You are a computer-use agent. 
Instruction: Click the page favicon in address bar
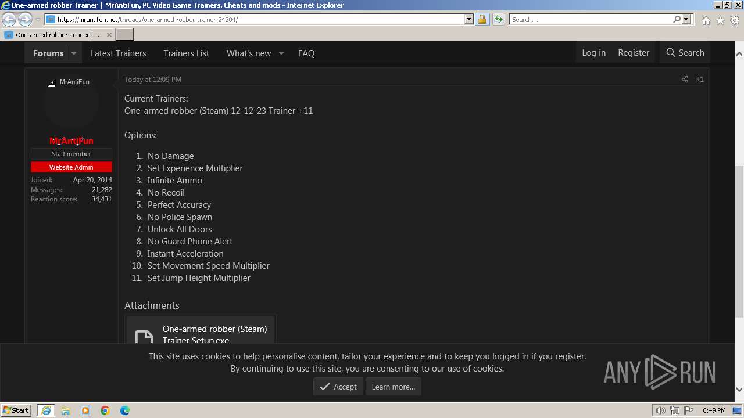point(51,19)
